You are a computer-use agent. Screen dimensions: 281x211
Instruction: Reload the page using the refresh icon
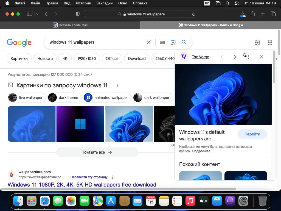[193, 14]
